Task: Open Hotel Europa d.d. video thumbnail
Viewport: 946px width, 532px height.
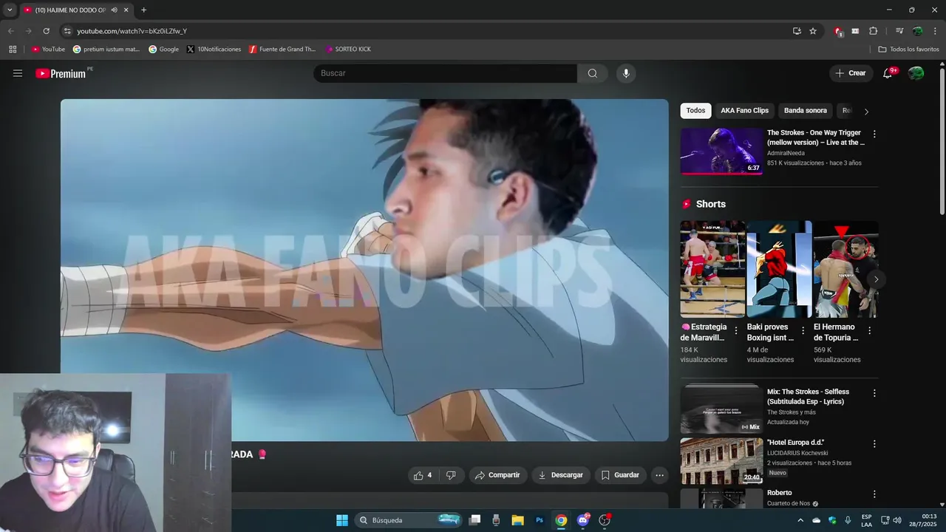Action: [x=721, y=460]
